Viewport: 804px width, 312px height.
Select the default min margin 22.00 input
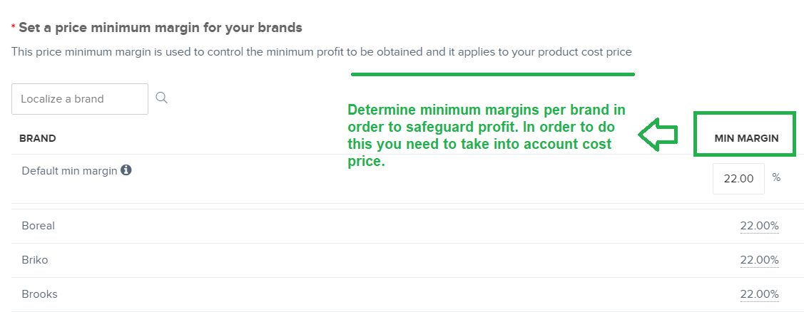tap(738, 179)
